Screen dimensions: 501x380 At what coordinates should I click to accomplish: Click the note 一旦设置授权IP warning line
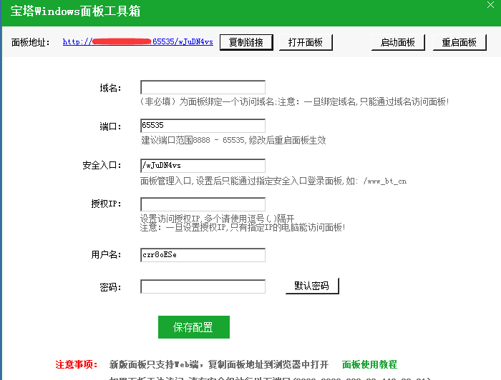[243, 228]
